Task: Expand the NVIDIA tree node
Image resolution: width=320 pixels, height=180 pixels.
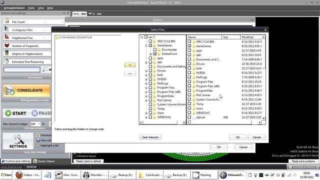Action: pos(146,79)
